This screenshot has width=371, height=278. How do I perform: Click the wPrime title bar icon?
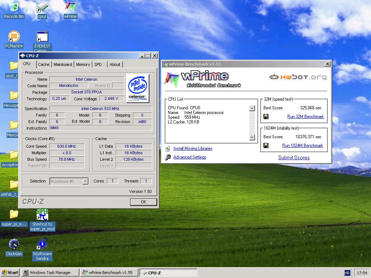[x=165, y=64]
